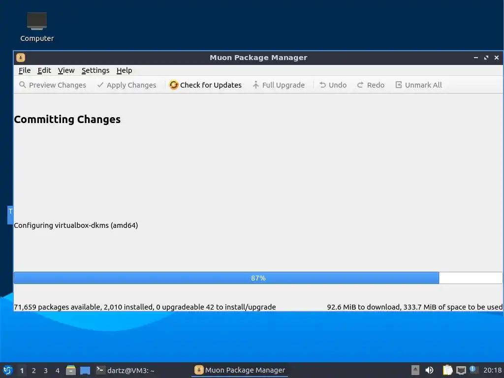
Task: Switch to workspace 4
Action: [58, 371]
